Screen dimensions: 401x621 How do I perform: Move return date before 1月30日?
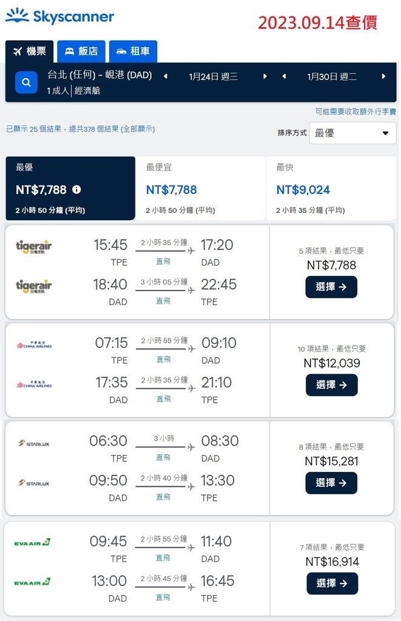point(284,76)
